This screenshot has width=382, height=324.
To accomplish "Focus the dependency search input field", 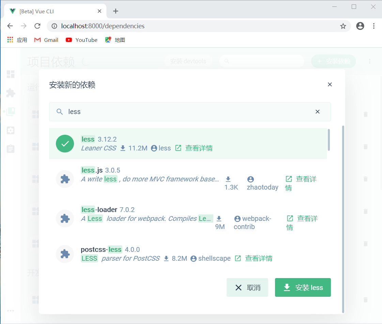I will 190,112.
